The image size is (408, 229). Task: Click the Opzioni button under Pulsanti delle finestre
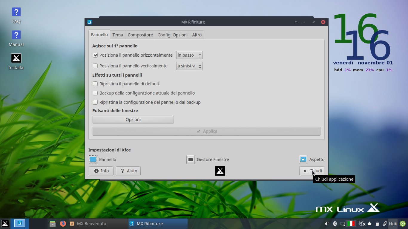coord(133,120)
